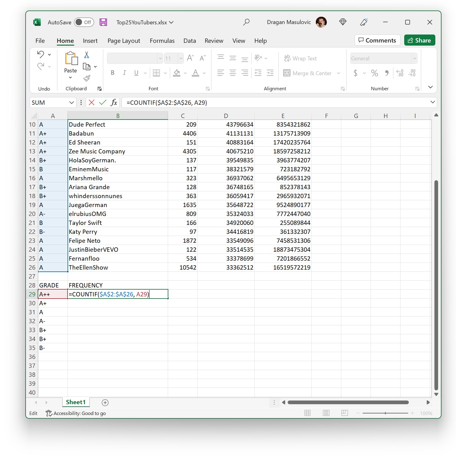Viewport: 456px width, 476px height.
Task: Open the File menu
Action: click(40, 41)
